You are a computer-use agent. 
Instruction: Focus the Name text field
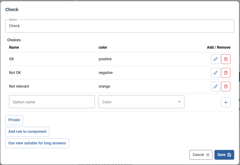[x=120, y=26]
